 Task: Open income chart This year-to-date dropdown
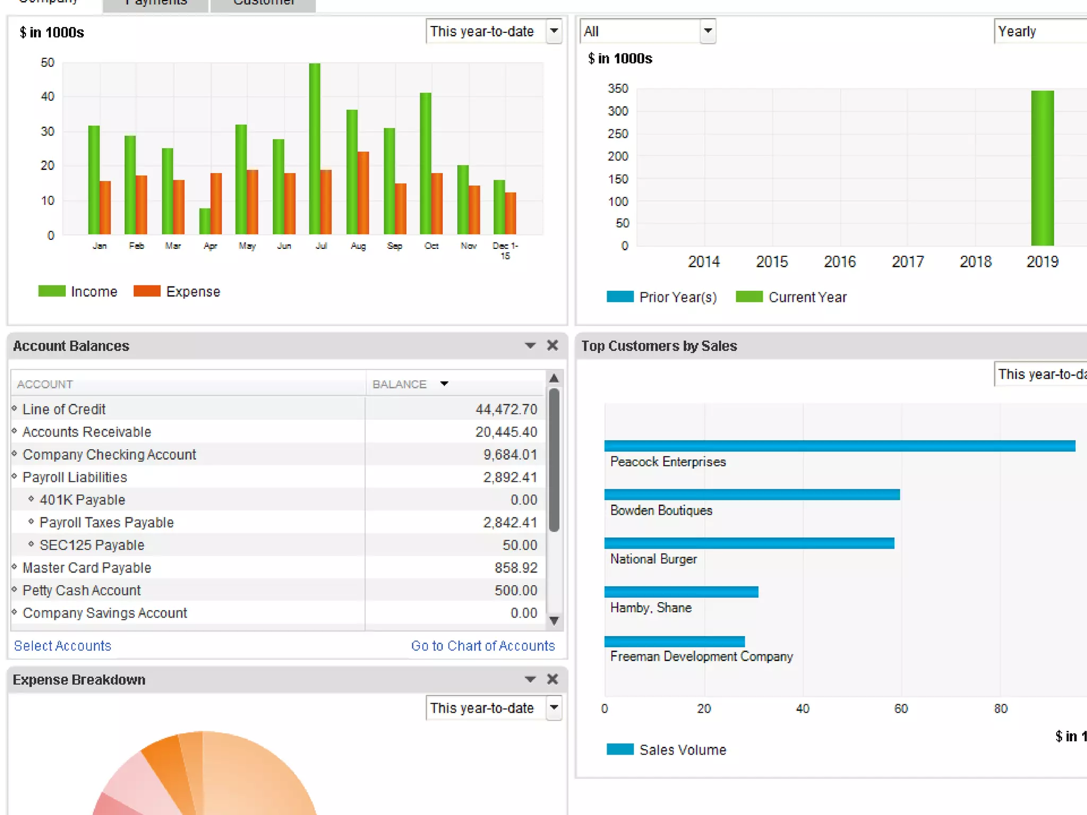pos(554,31)
